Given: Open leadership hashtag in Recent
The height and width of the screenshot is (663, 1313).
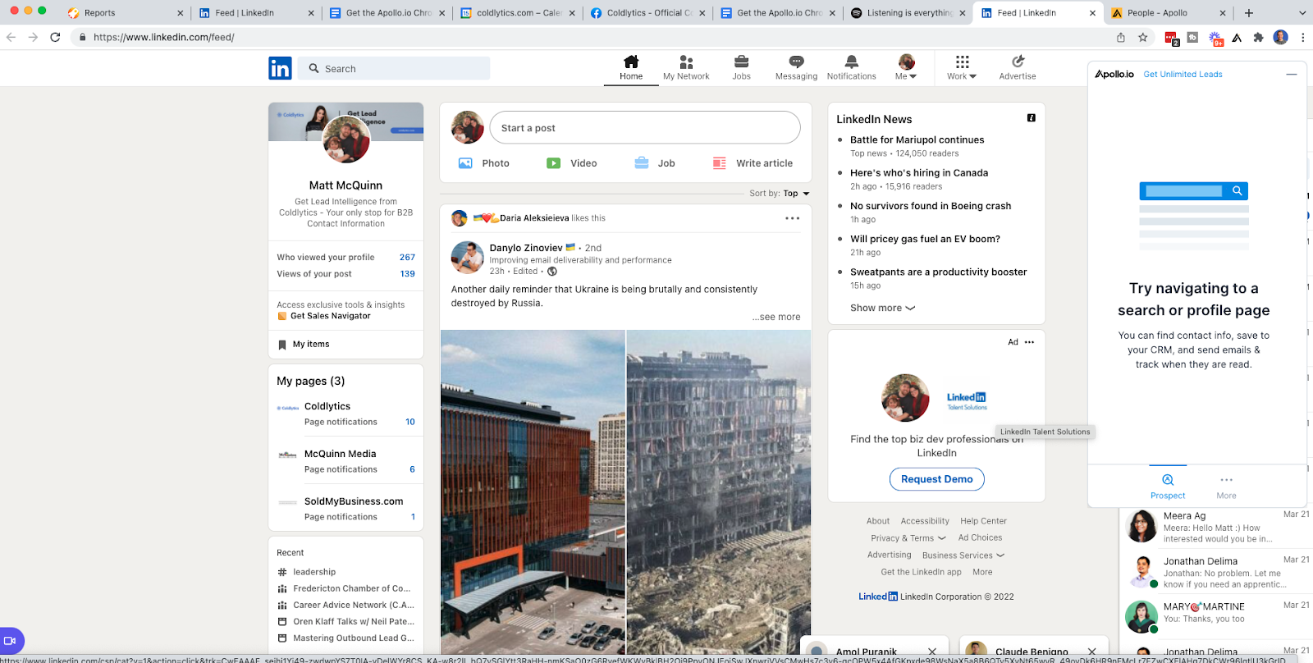Looking at the screenshot, I should (314, 572).
